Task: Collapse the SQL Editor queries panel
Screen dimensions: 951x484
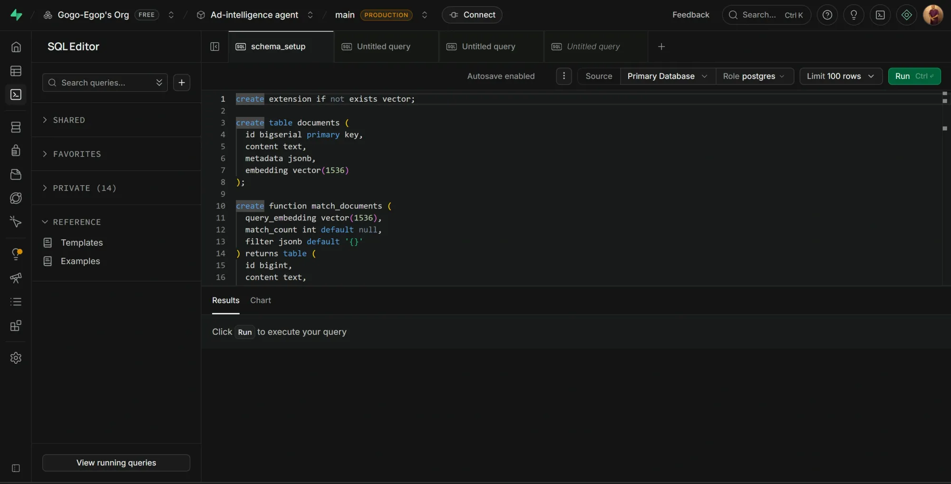Action: 215,47
